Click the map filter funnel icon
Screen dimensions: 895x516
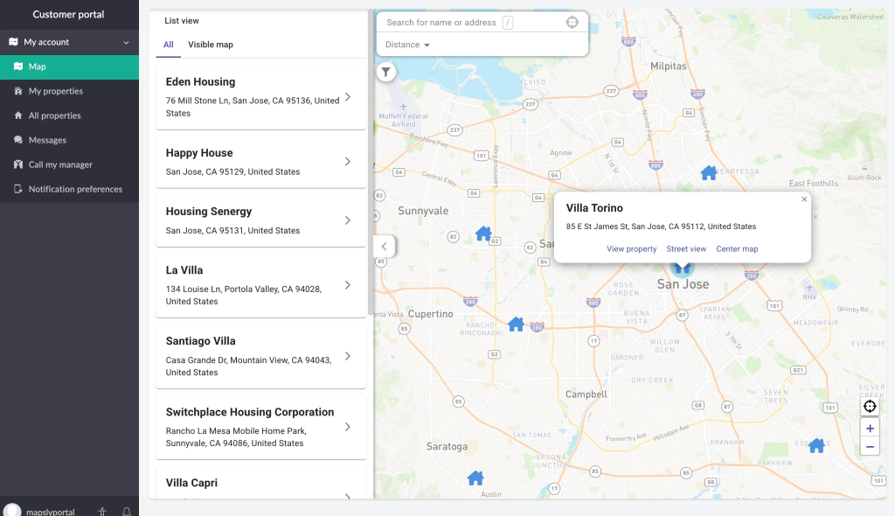[385, 73]
